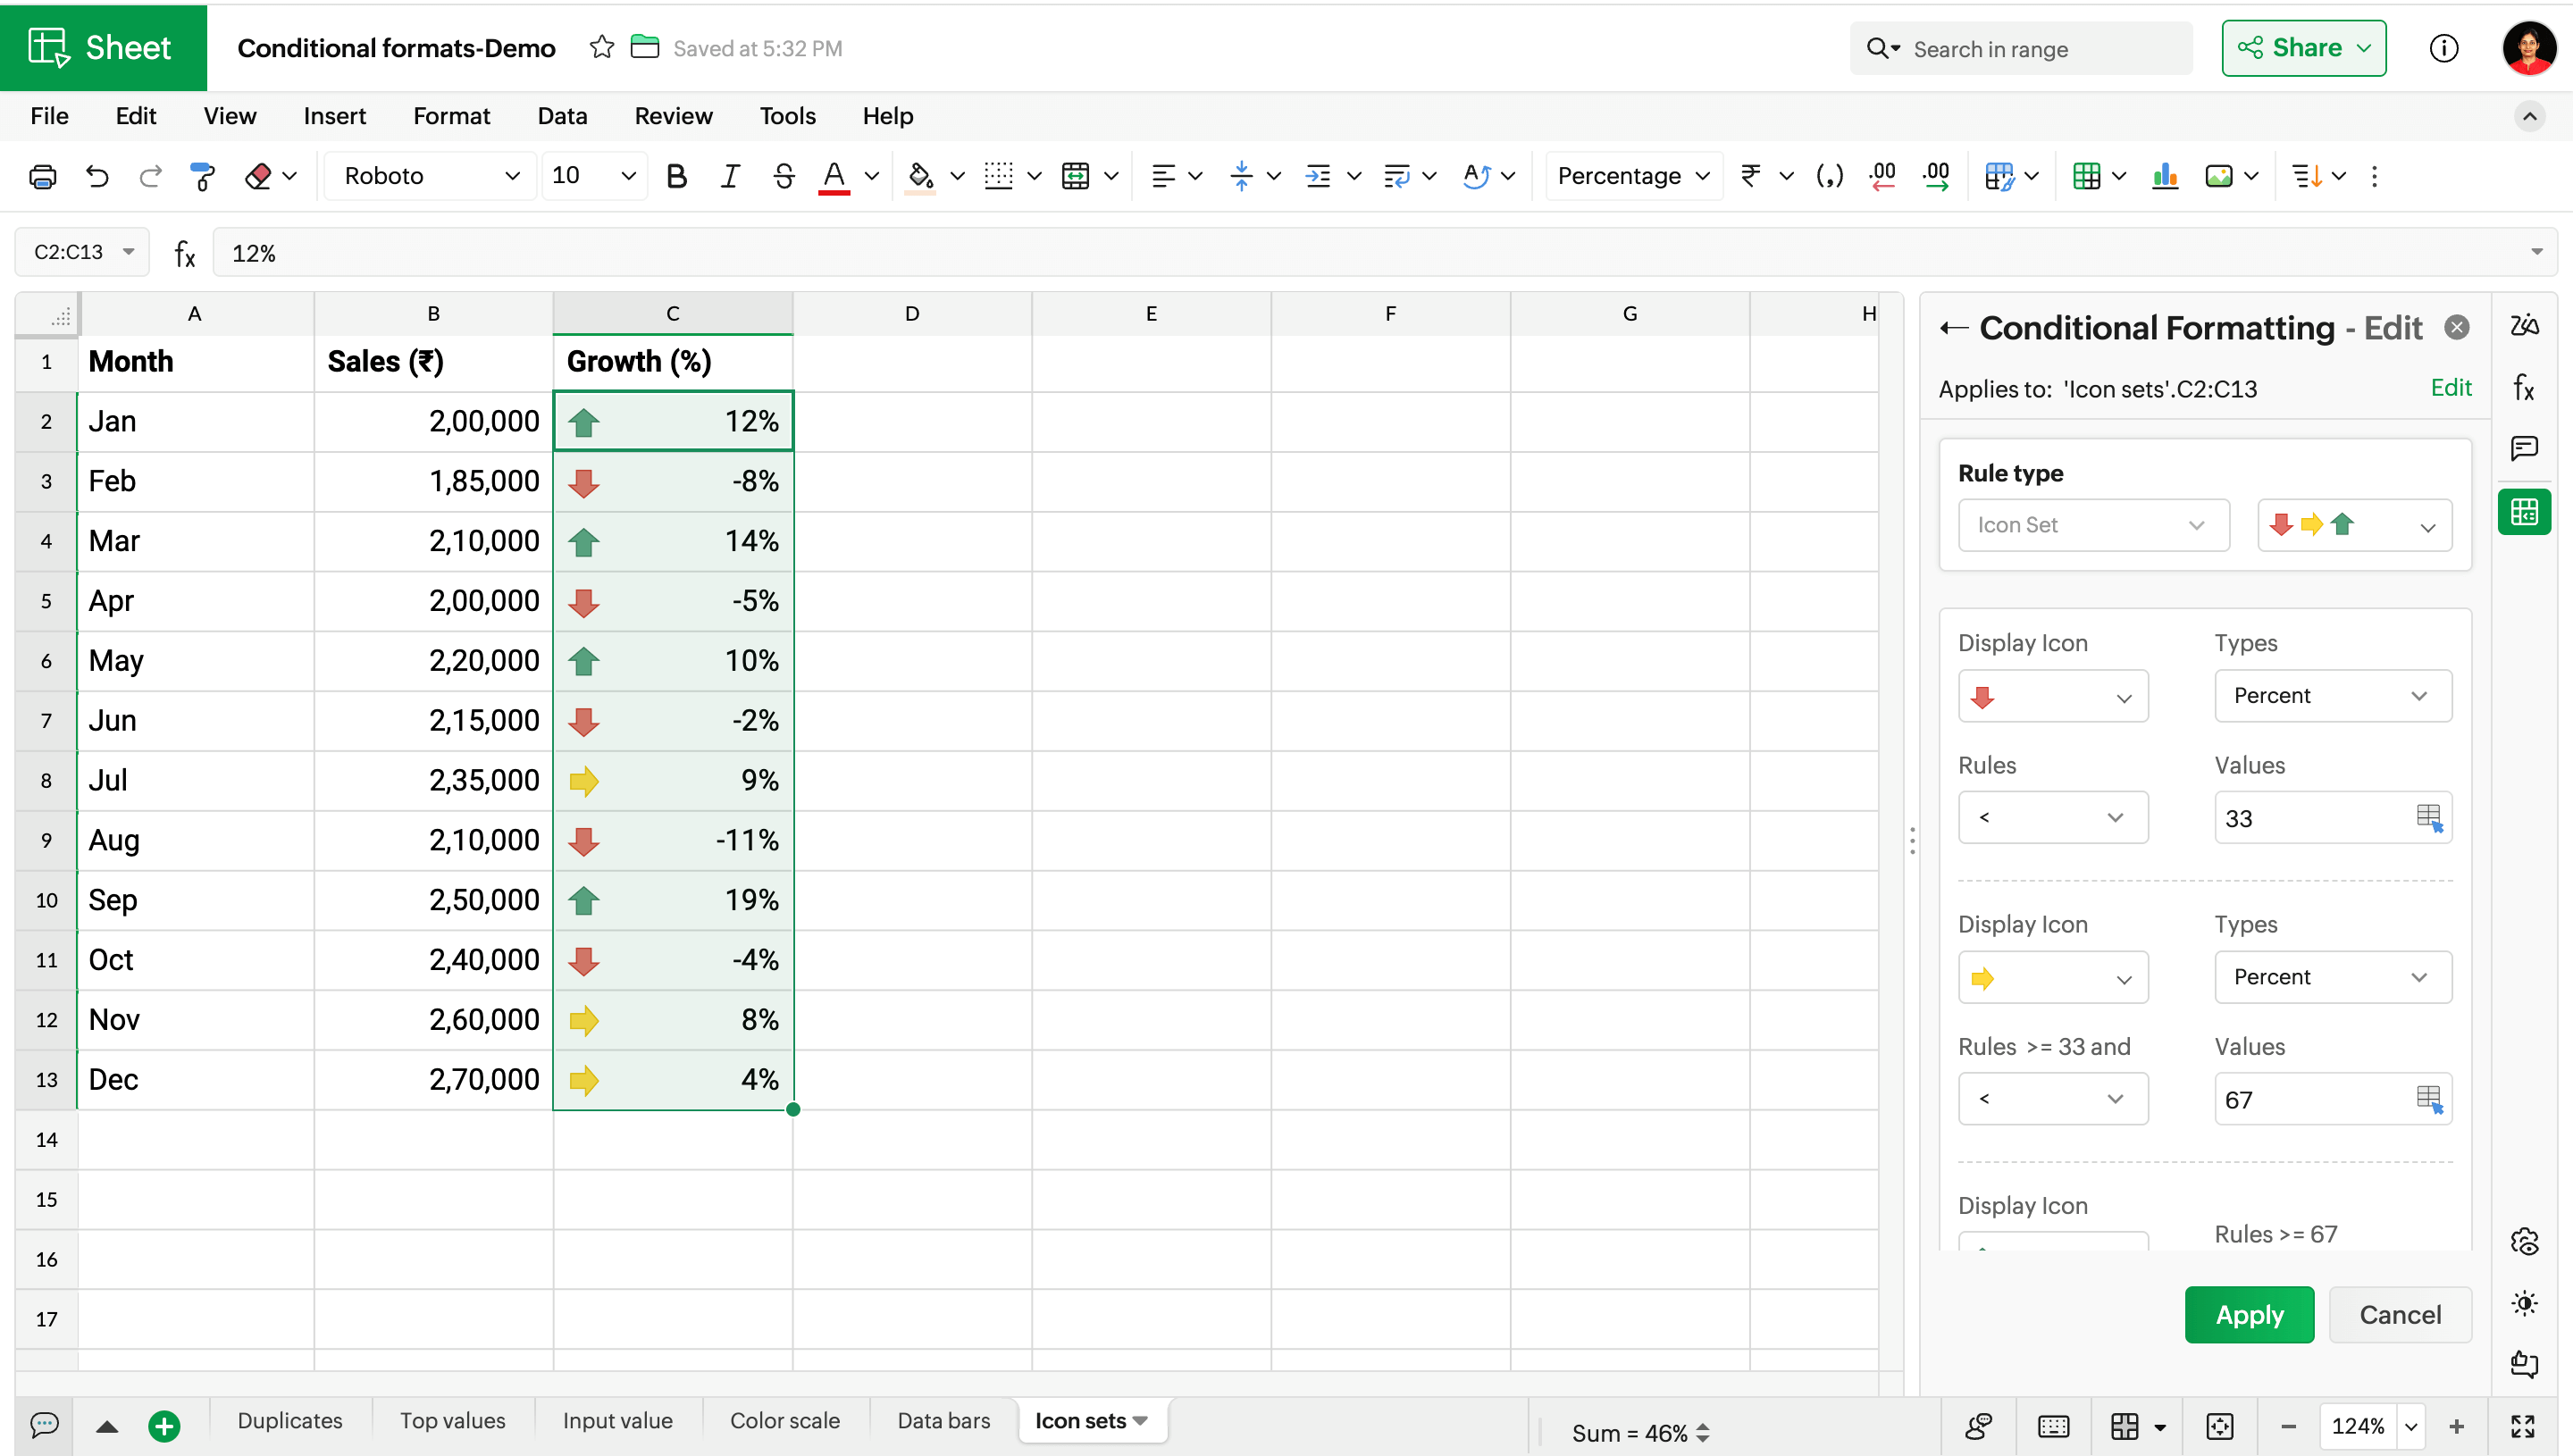This screenshot has height=1456, width=2573.
Task: Toggle Strikethrough formatting
Action: click(783, 176)
